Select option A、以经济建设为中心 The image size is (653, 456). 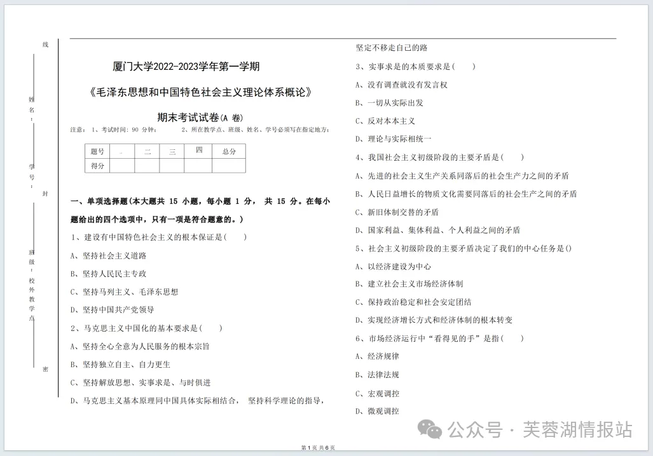[x=393, y=266]
